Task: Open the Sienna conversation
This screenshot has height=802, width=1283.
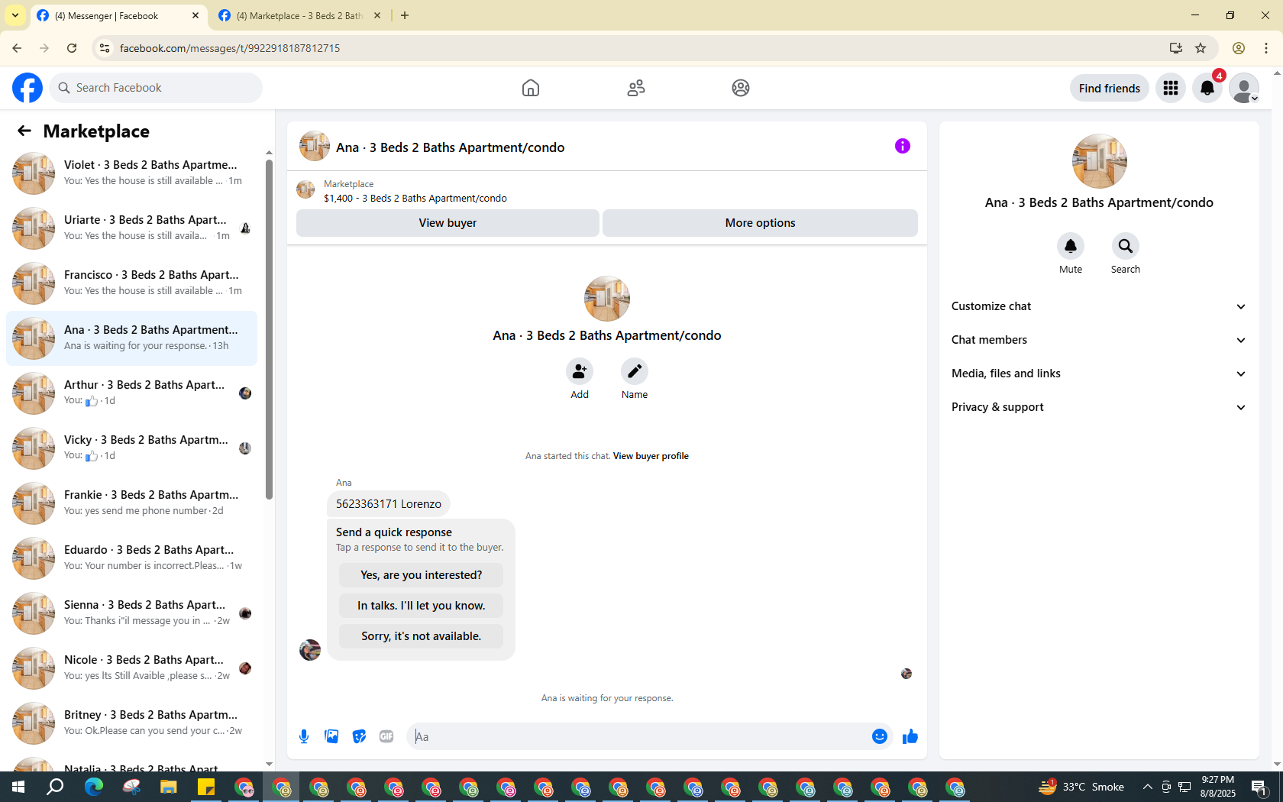Action: click(x=131, y=613)
